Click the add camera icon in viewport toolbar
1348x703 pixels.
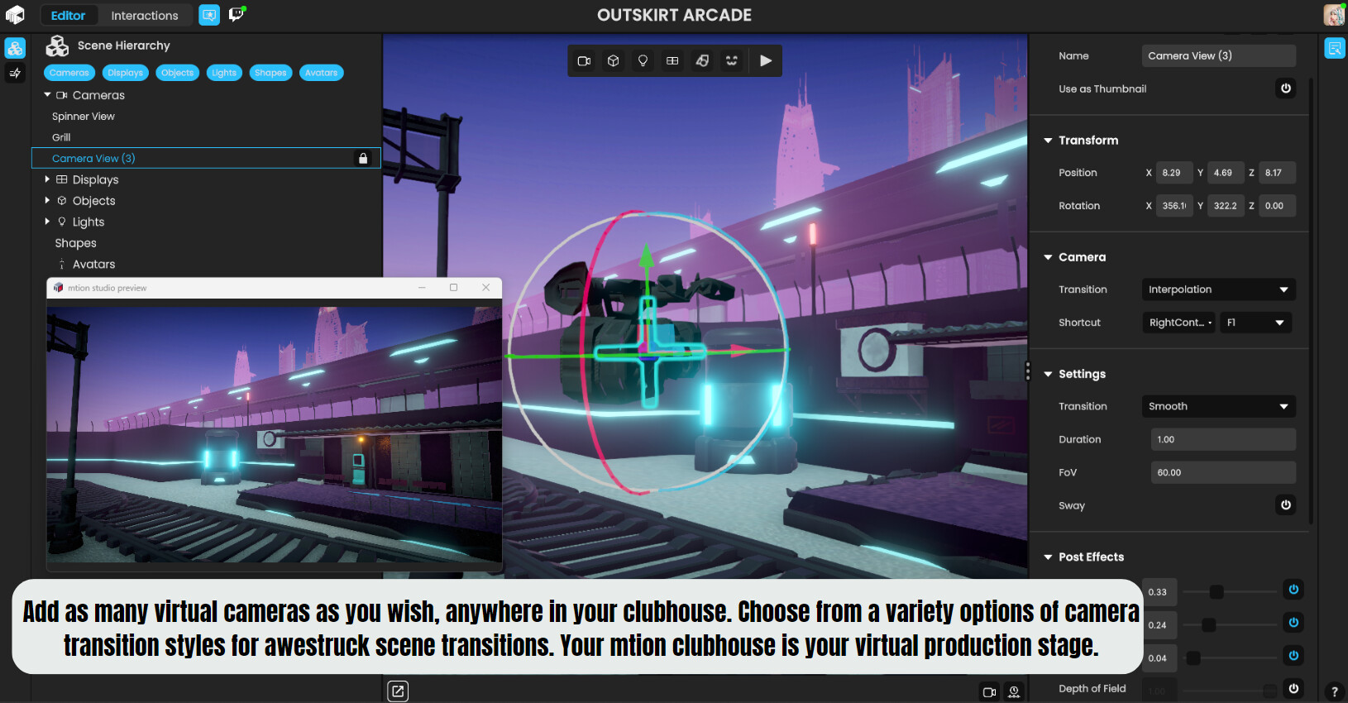click(x=584, y=61)
